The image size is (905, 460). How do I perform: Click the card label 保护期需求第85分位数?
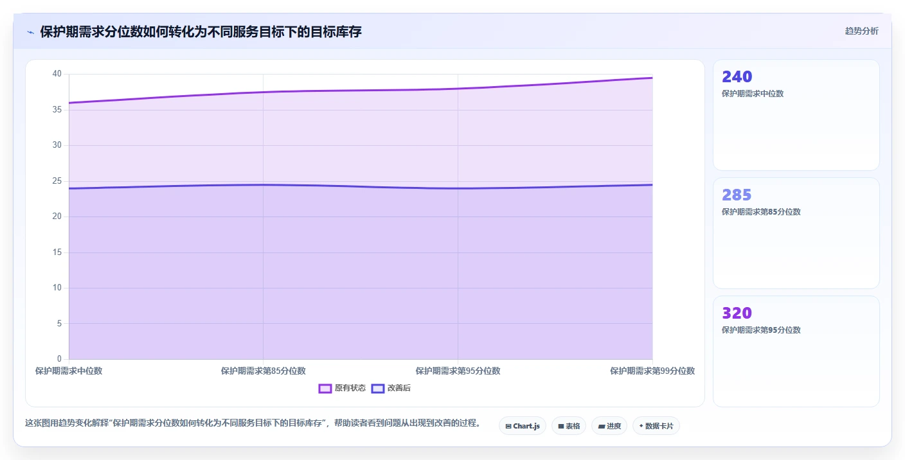761,212
